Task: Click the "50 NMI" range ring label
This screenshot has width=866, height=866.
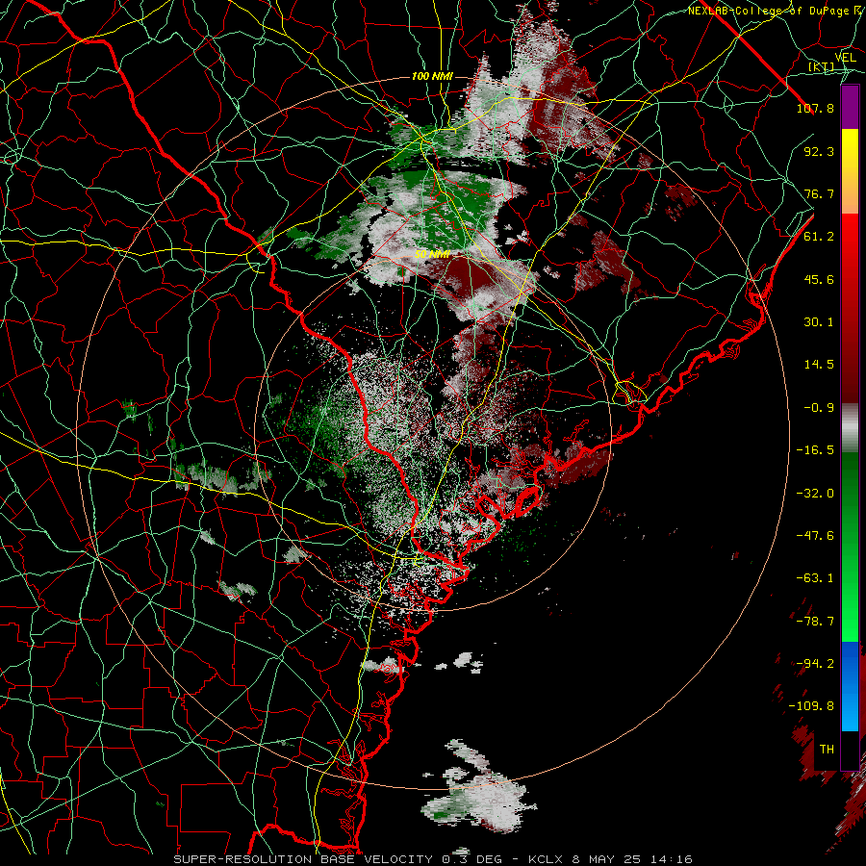Action: 432,255
